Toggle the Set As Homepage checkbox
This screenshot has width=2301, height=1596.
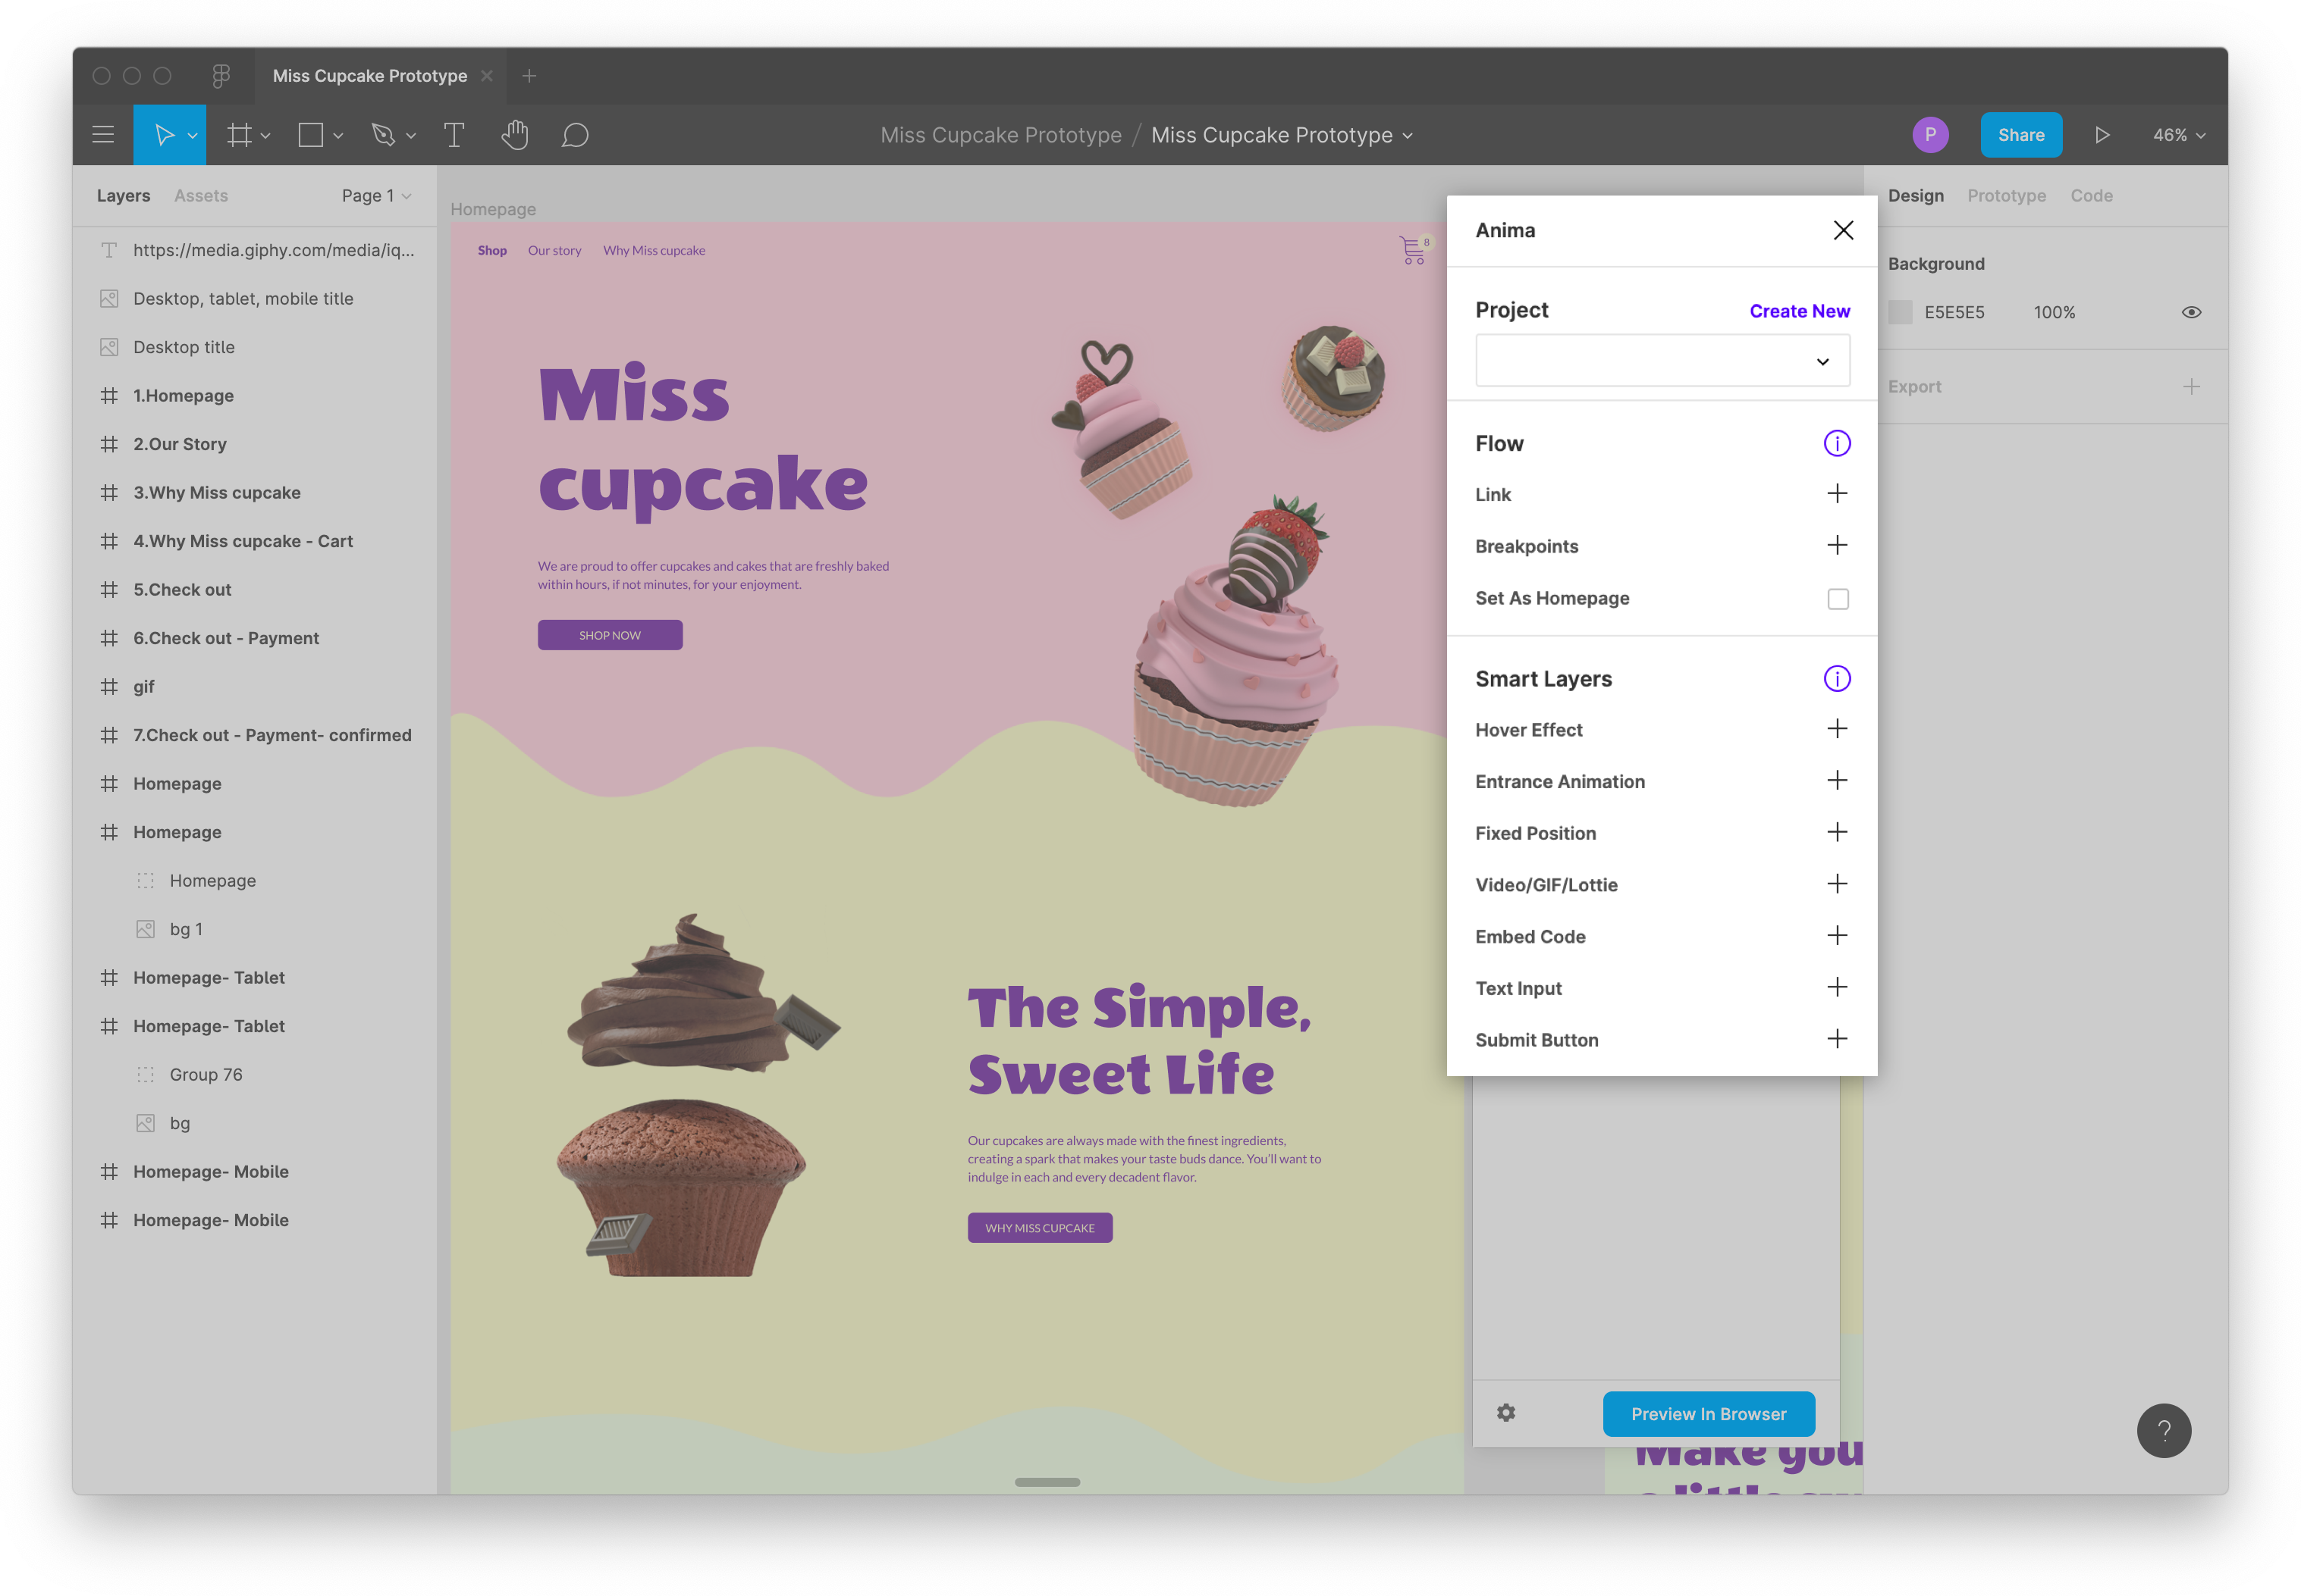coord(1838,598)
